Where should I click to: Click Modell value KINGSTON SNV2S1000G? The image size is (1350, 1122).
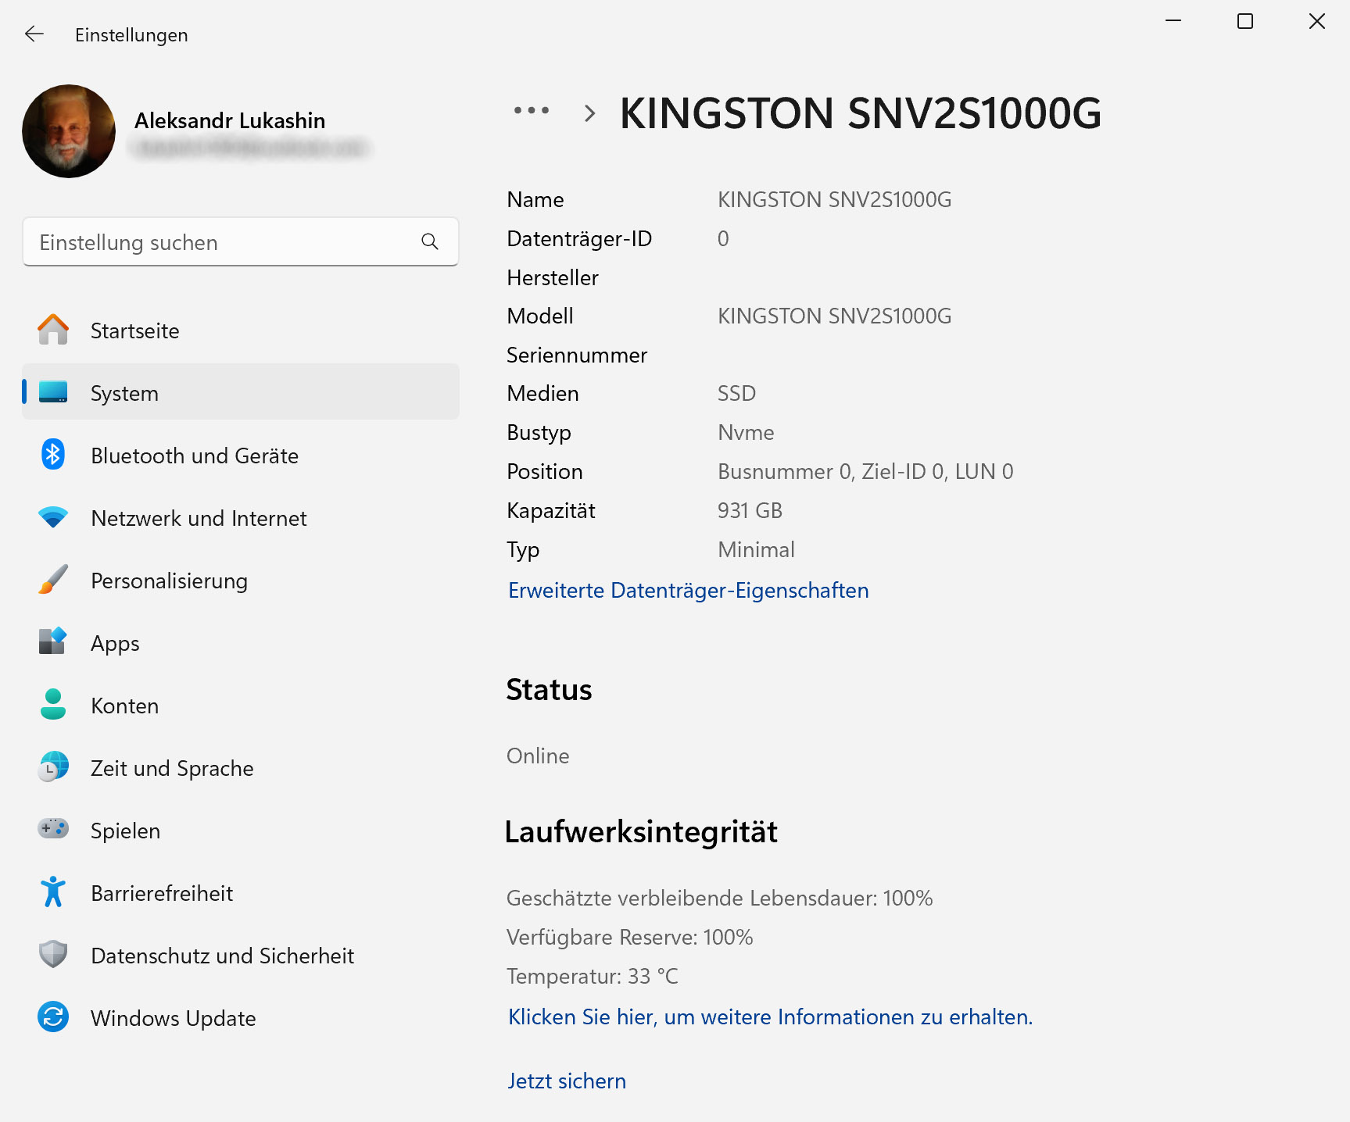coord(835,316)
